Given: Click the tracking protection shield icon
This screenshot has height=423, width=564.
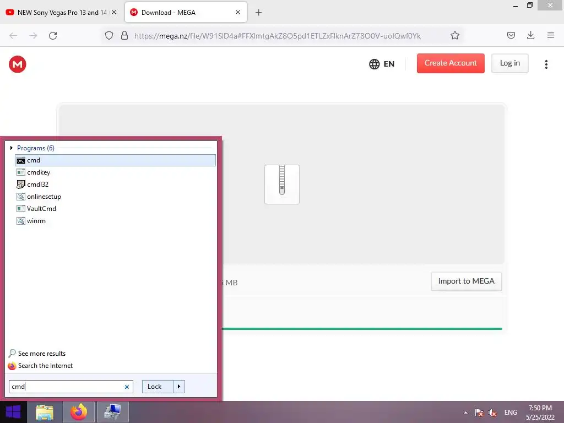Looking at the screenshot, I should (x=109, y=36).
